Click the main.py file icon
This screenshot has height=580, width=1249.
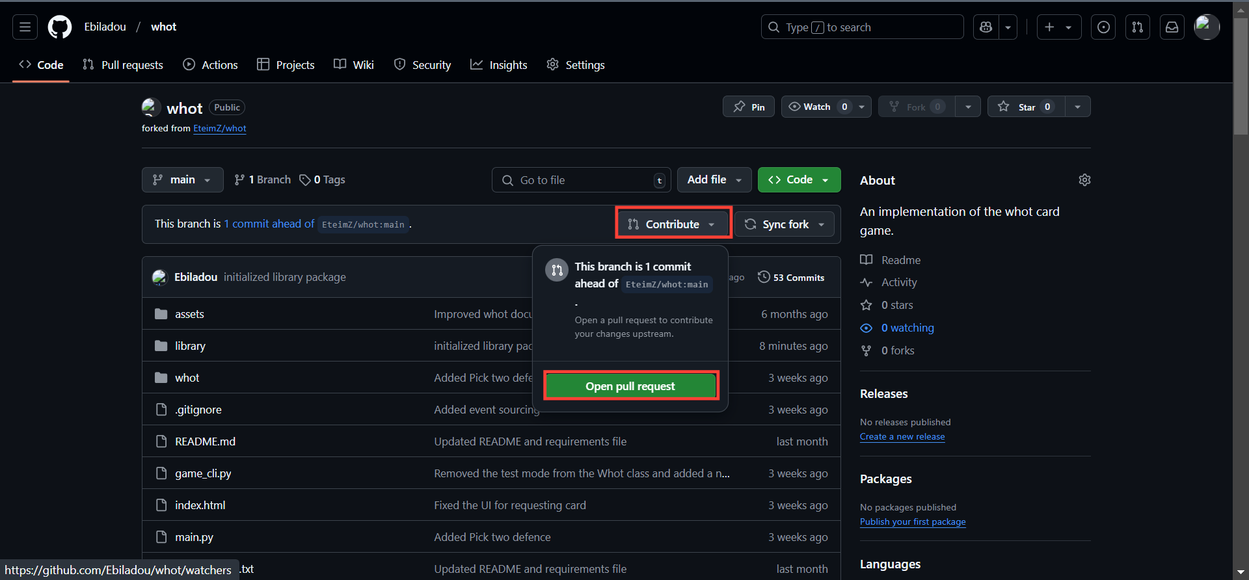point(161,537)
